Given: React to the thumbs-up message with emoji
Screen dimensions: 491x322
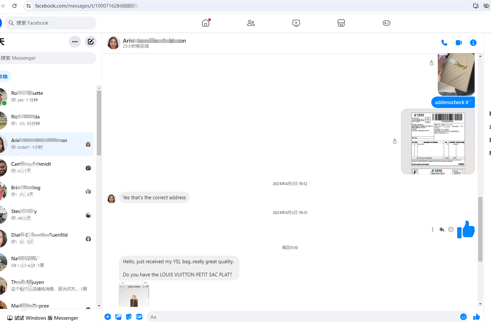Looking at the screenshot, I should coord(451,229).
